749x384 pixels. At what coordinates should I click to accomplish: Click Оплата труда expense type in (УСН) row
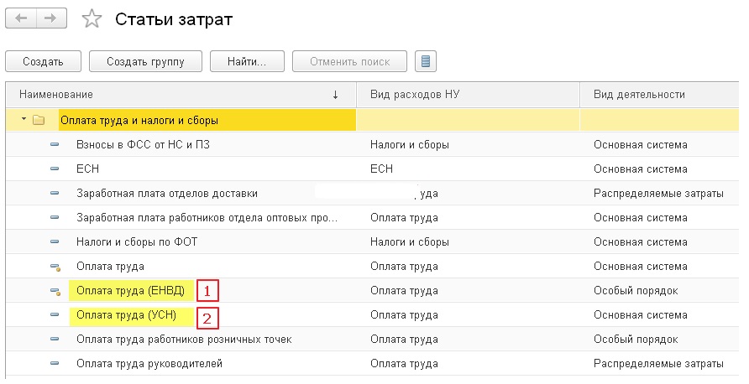coord(404,315)
